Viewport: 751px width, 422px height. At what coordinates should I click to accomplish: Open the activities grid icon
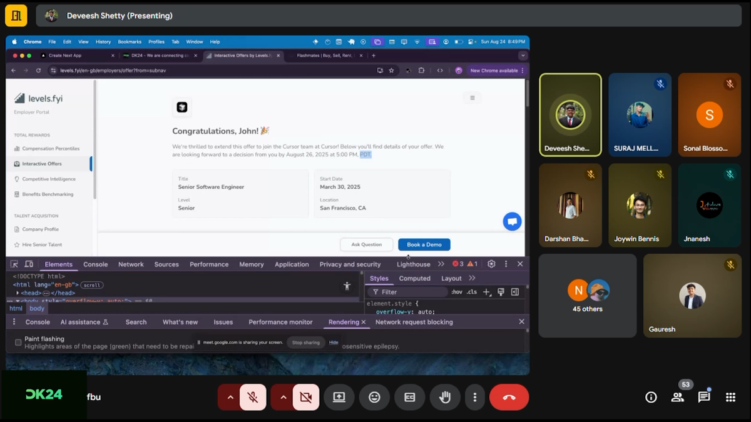(730, 397)
